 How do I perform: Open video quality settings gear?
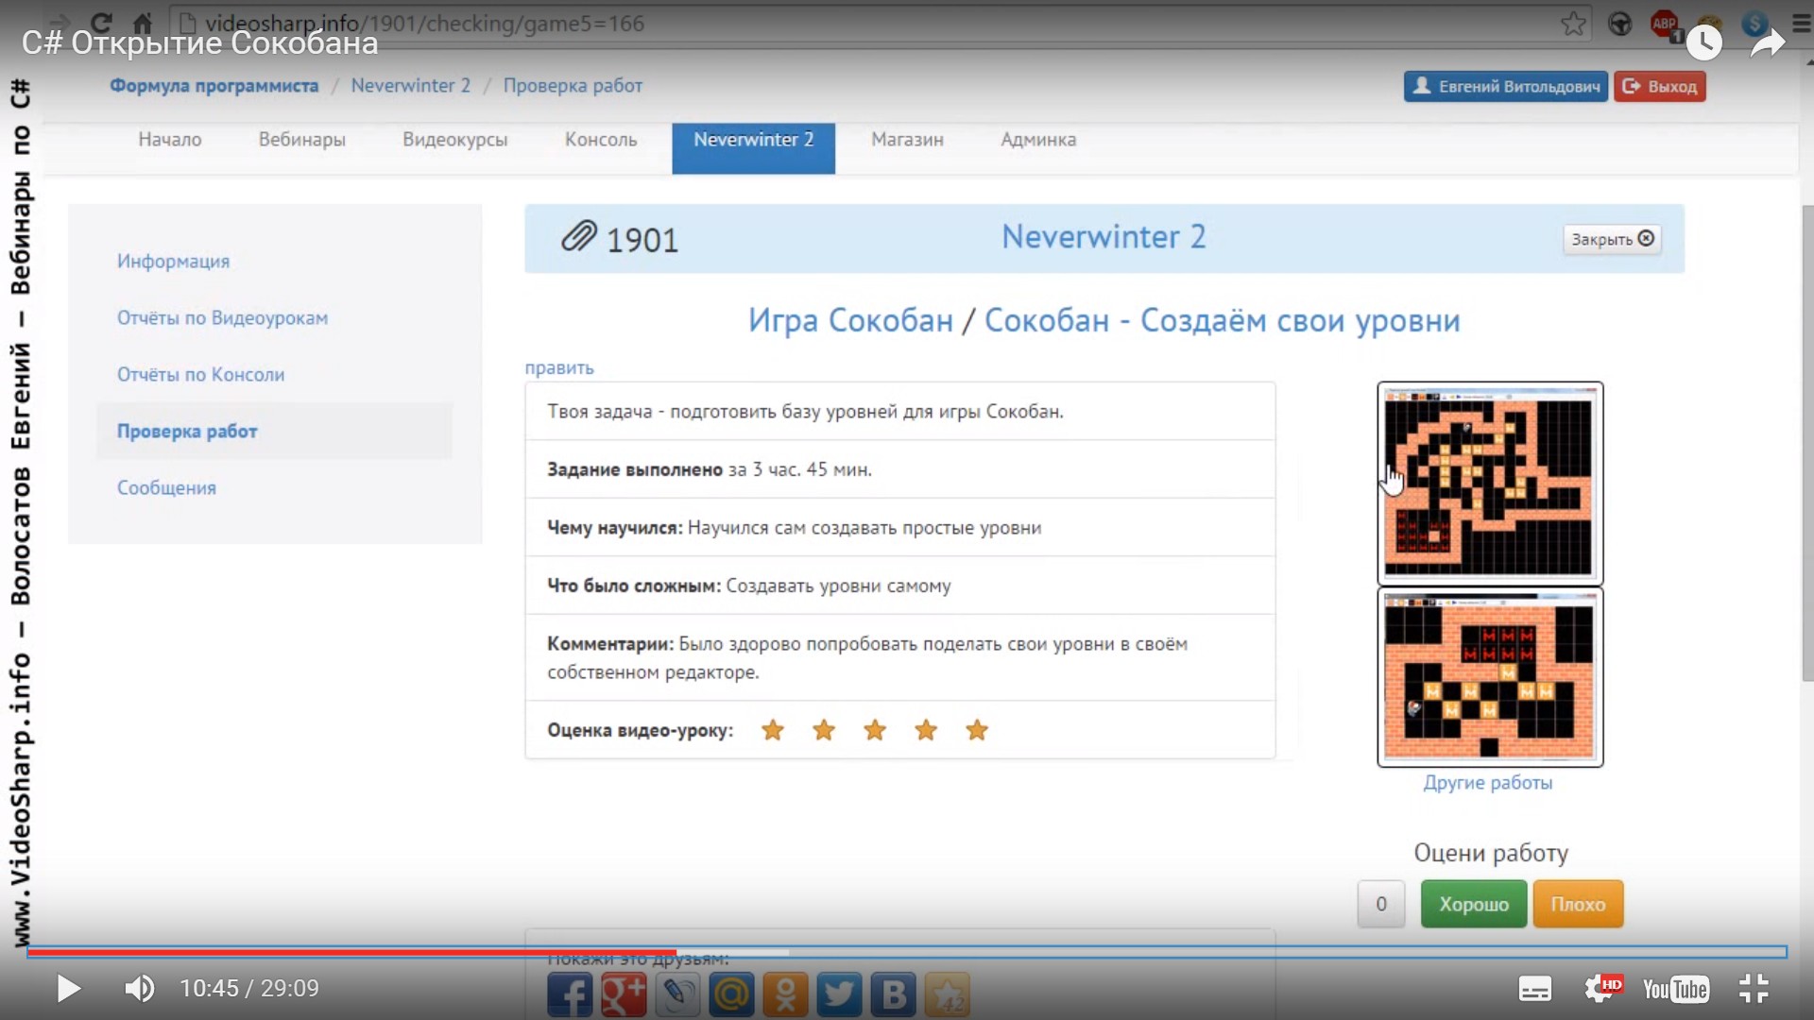[x=1602, y=988]
